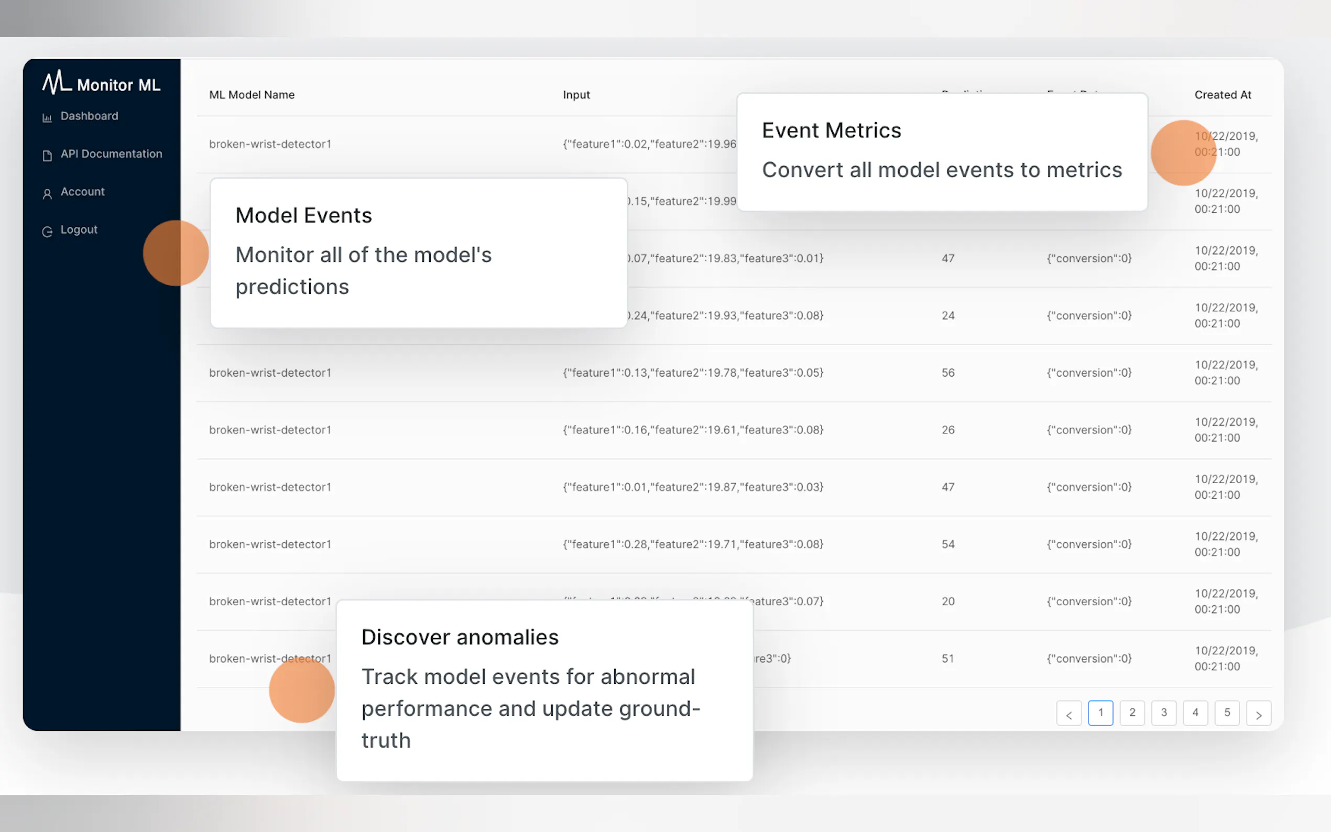This screenshot has width=1331, height=832.
Task: Navigate to pagination page 5
Action: click(x=1227, y=713)
